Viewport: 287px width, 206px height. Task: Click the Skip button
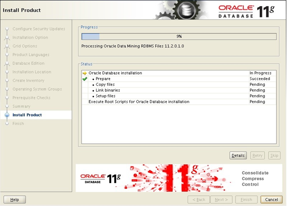point(274,155)
